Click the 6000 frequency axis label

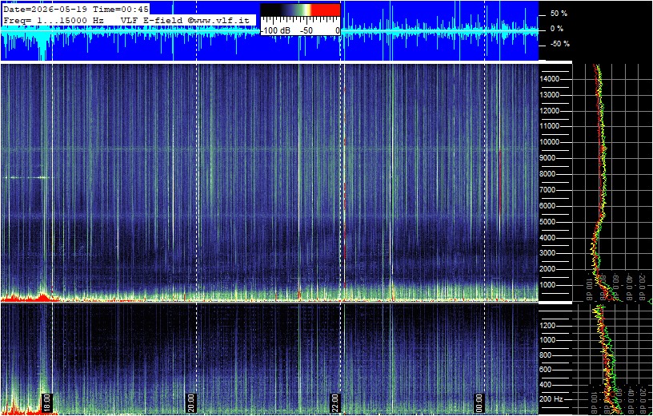tap(549, 206)
